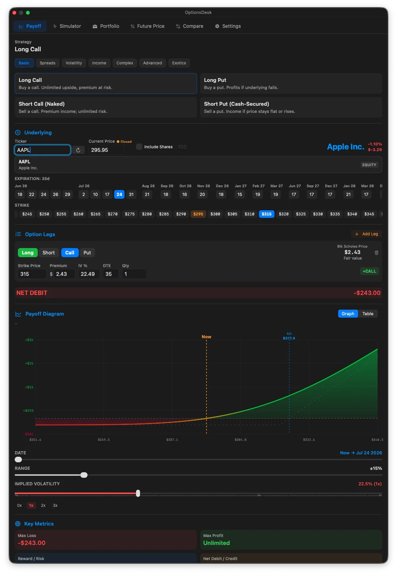
Task: Choose the Short Call (Naked) strategy card
Action: [106, 107]
